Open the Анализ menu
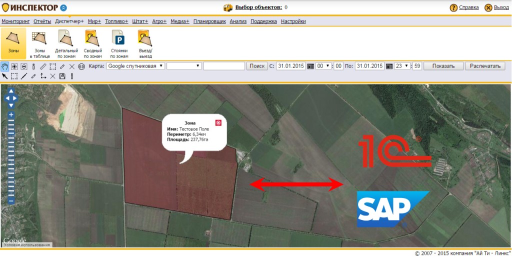This screenshot has width=512, height=258. pyautogui.click(x=238, y=21)
